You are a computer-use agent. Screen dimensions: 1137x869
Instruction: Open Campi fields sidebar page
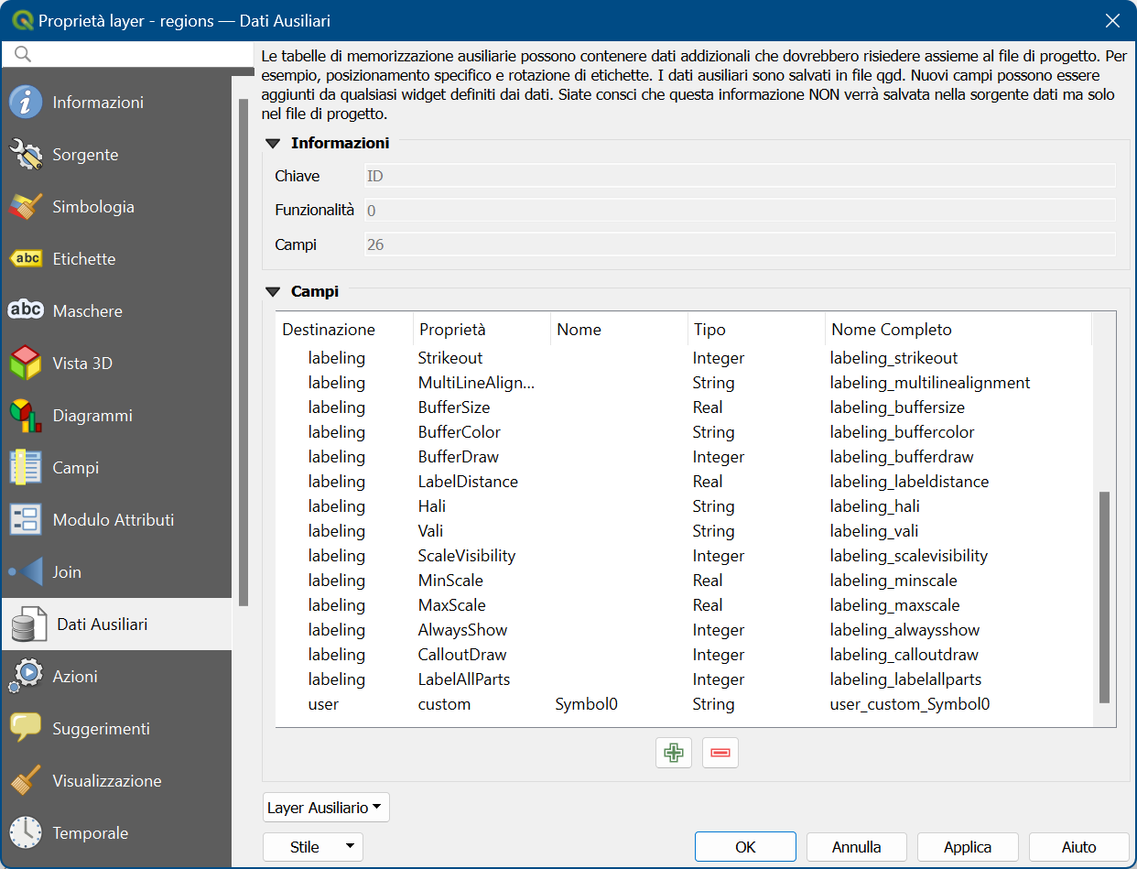[x=116, y=468]
